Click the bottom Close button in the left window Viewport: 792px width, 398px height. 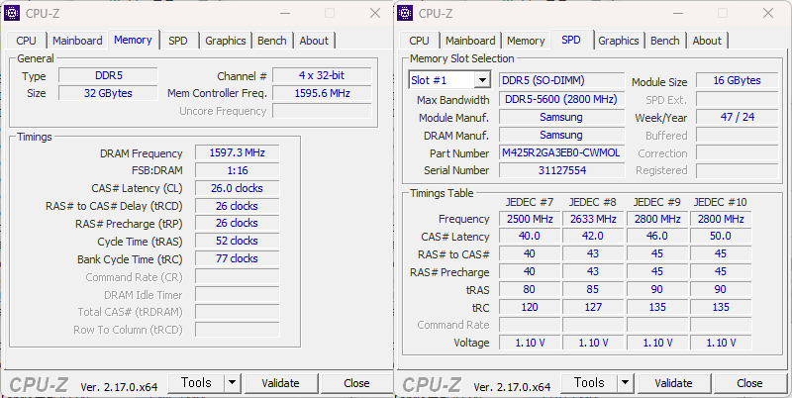[356, 383]
